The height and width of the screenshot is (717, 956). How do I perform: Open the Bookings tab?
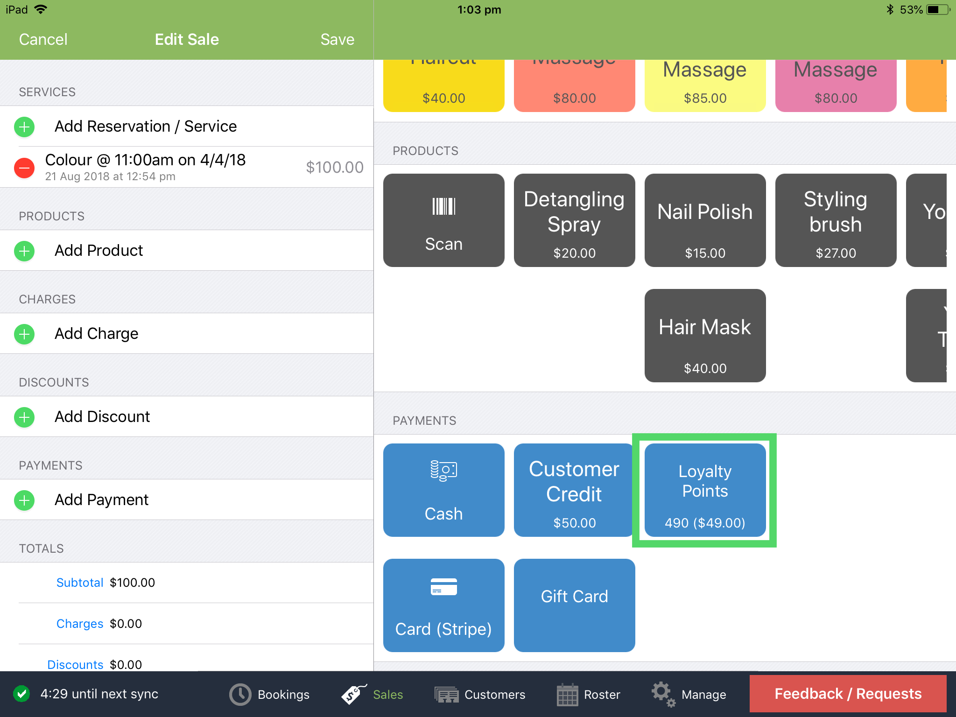click(269, 694)
